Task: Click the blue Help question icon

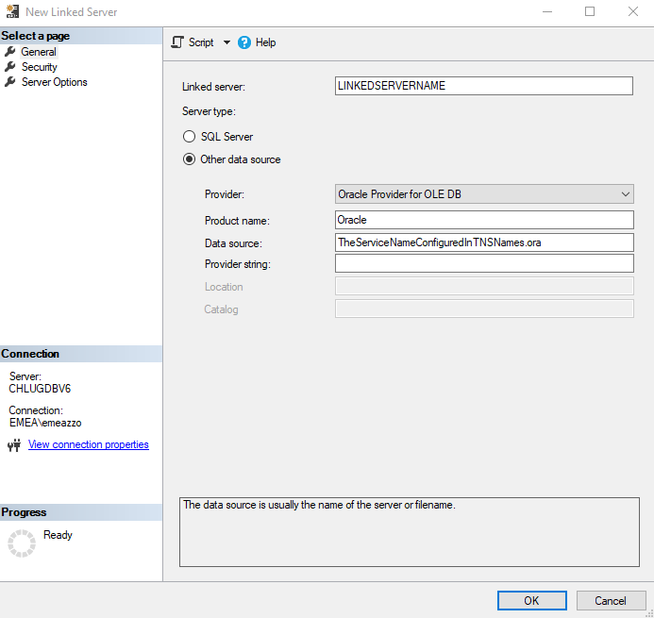Action: click(244, 42)
